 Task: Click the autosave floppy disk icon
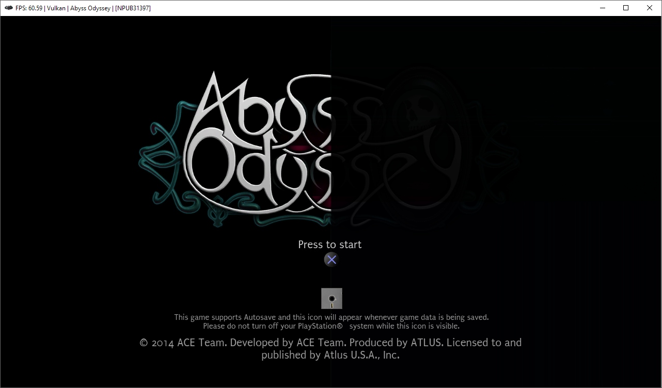(x=332, y=298)
